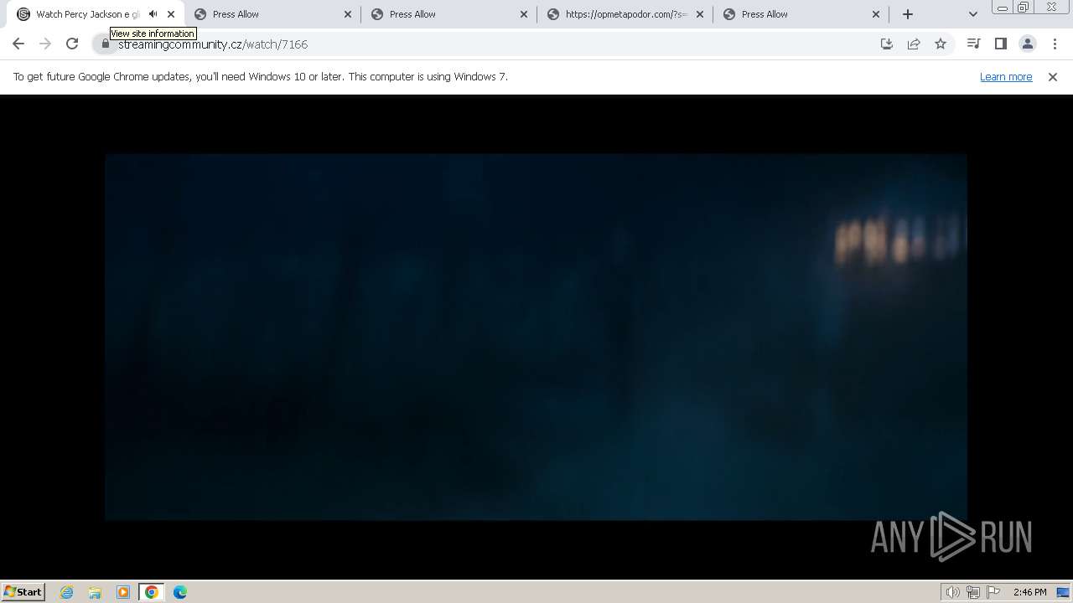Image resolution: width=1073 pixels, height=603 pixels.
Task: Close the opmetapodor.com tab
Action: [x=700, y=14]
